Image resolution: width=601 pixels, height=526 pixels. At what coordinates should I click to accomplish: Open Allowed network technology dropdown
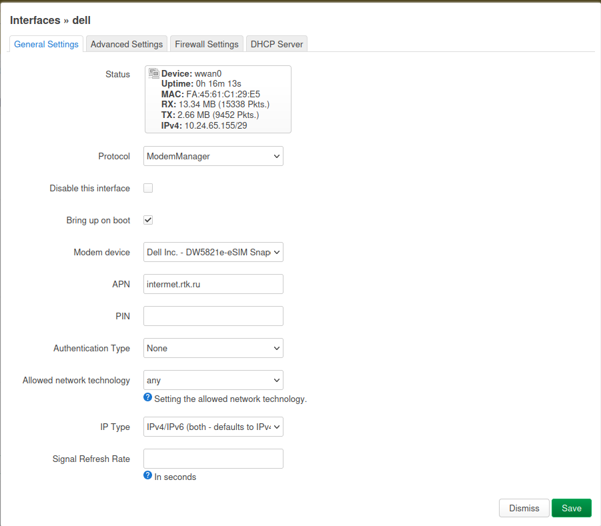pos(213,380)
